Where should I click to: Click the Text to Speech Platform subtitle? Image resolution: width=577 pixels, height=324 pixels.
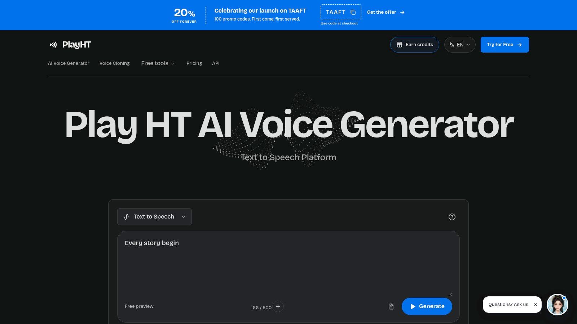tap(288, 157)
